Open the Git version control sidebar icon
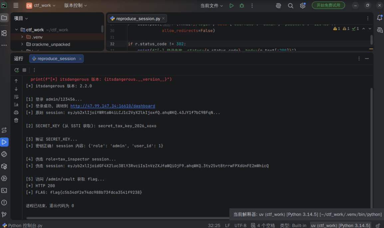384x228 pixels. (x=4, y=215)
